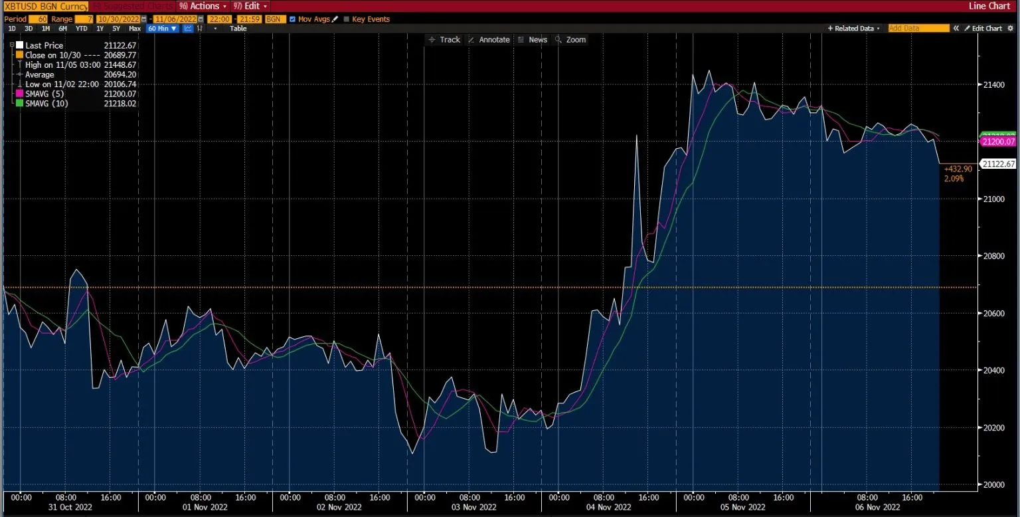Click the News icon in the chart toolbar
The width and height of the screenshot is (1020, 517).
(533, 39)
